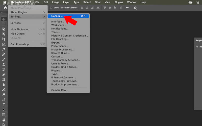This screenshot has height=126, width=202.
Task: Select the Adjustment Brush tool
Action: click(x=4, y=90)
